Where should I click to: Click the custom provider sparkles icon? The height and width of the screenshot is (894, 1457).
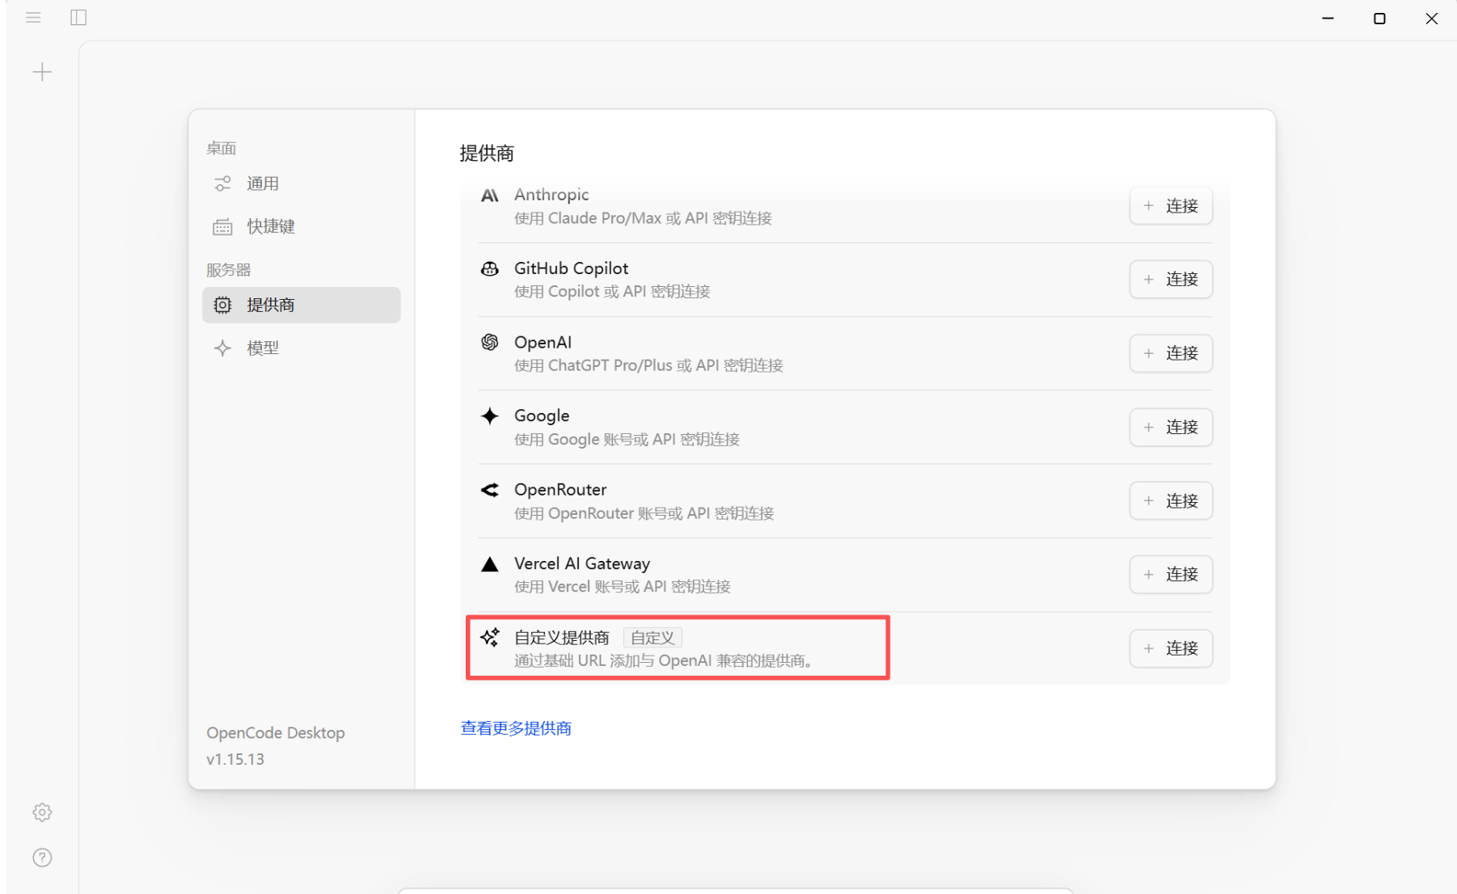(x=490, y=638)
